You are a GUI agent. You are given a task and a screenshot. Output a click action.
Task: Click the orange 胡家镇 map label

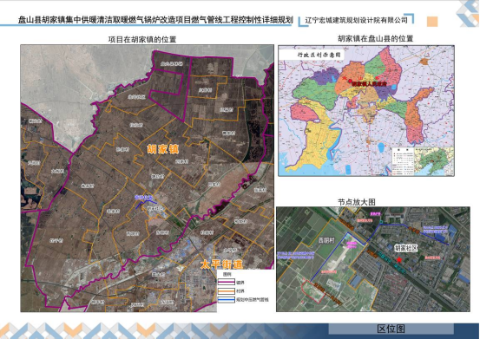coord(163,149)
